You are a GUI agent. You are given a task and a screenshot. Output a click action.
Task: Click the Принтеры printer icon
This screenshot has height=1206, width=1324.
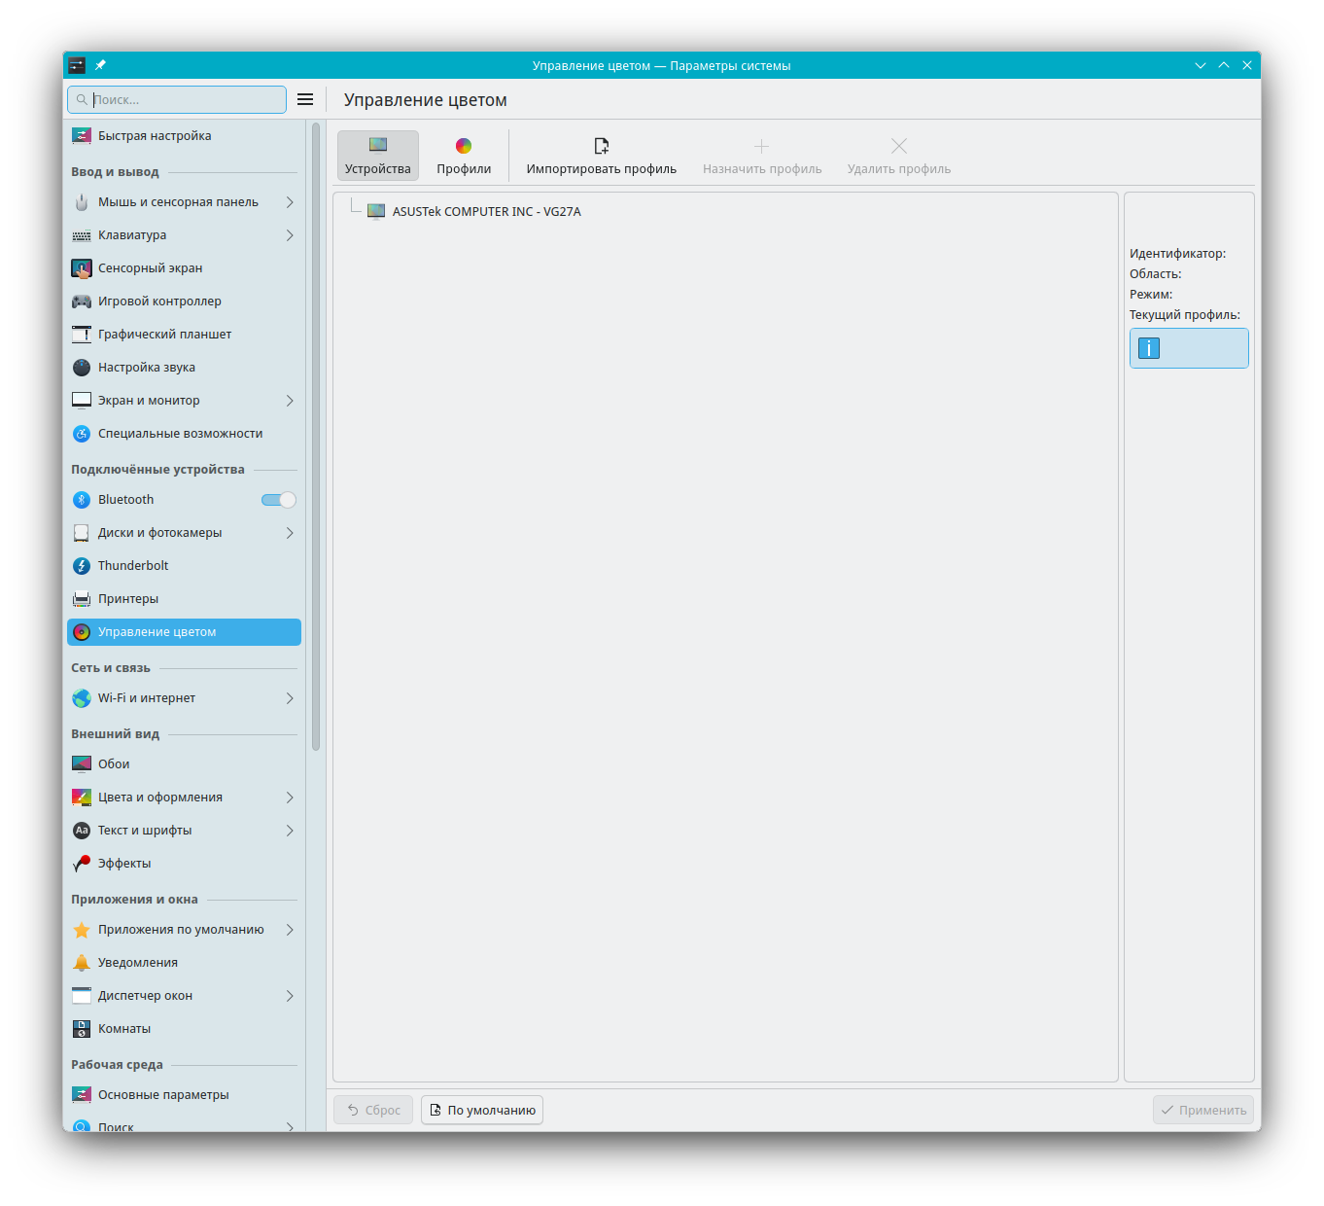[x=82, y=599]
